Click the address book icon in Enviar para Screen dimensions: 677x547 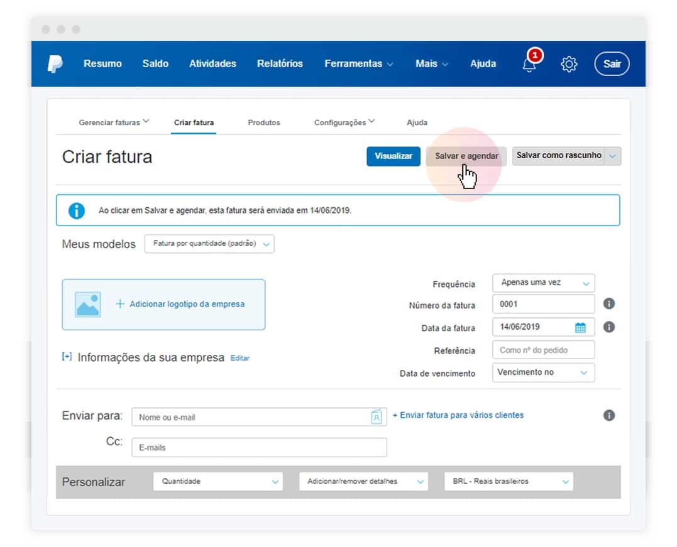377,417
